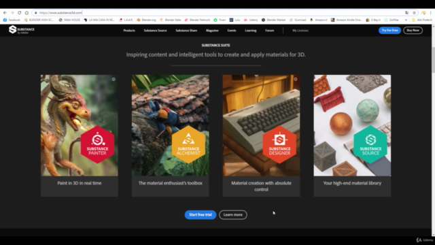Open the GoFillar bookmark
Image resolution: width=435 pixels, height=245 pixels.
coord(391,20)
